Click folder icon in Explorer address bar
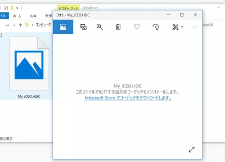This screenshot has height=162, width=225. (27, 25)
